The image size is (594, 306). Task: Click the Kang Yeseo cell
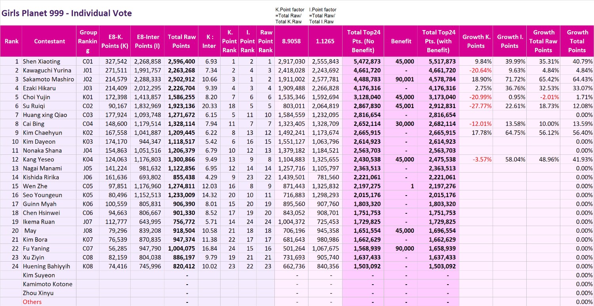pos(49,160)
